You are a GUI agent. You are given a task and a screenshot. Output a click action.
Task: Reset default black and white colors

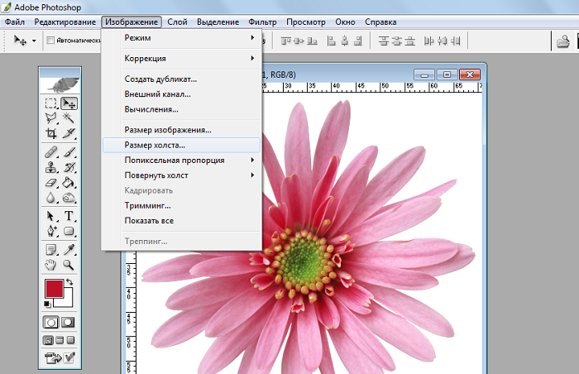[47, 304]
